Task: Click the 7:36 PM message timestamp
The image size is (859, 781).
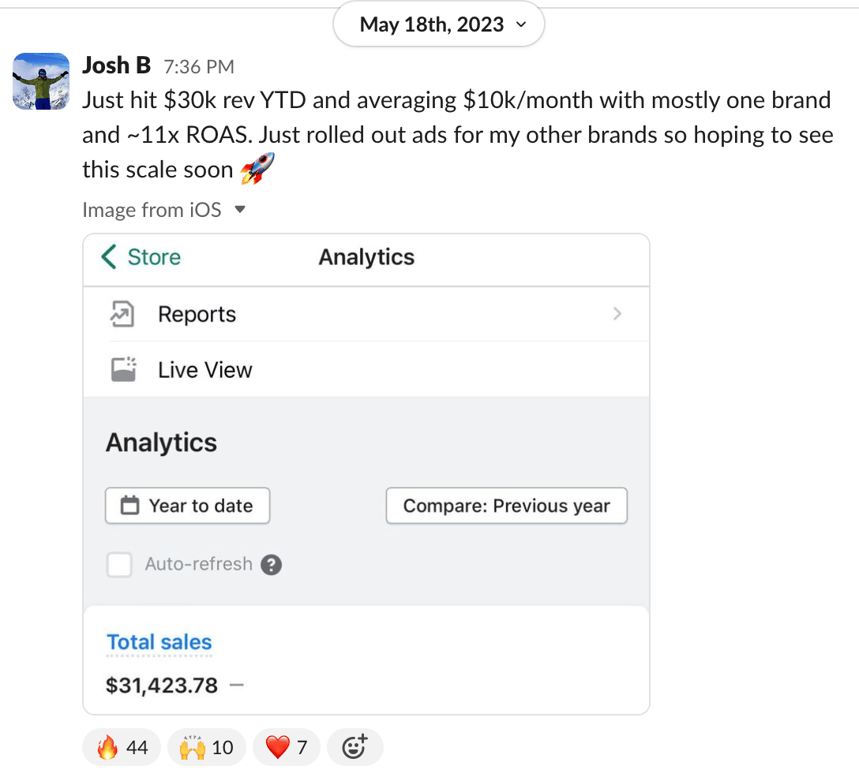Action: 198,67
